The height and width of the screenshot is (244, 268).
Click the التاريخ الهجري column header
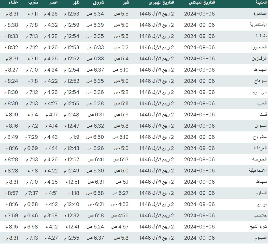point(161,3)
